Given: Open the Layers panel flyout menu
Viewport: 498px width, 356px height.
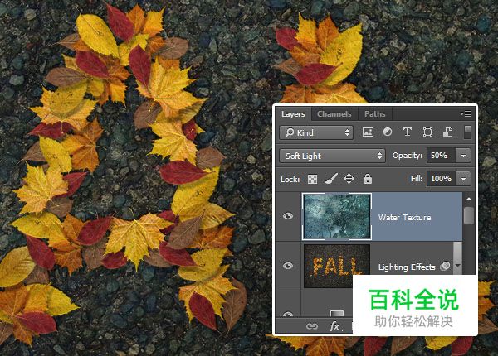Looking at the screenshot, I should pos(466,113).
